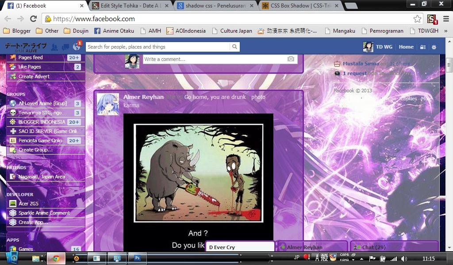Open Sparkle Anime Comment app
Image resolution: width=453 pixels, height=265 pixels.
[46, 213]
